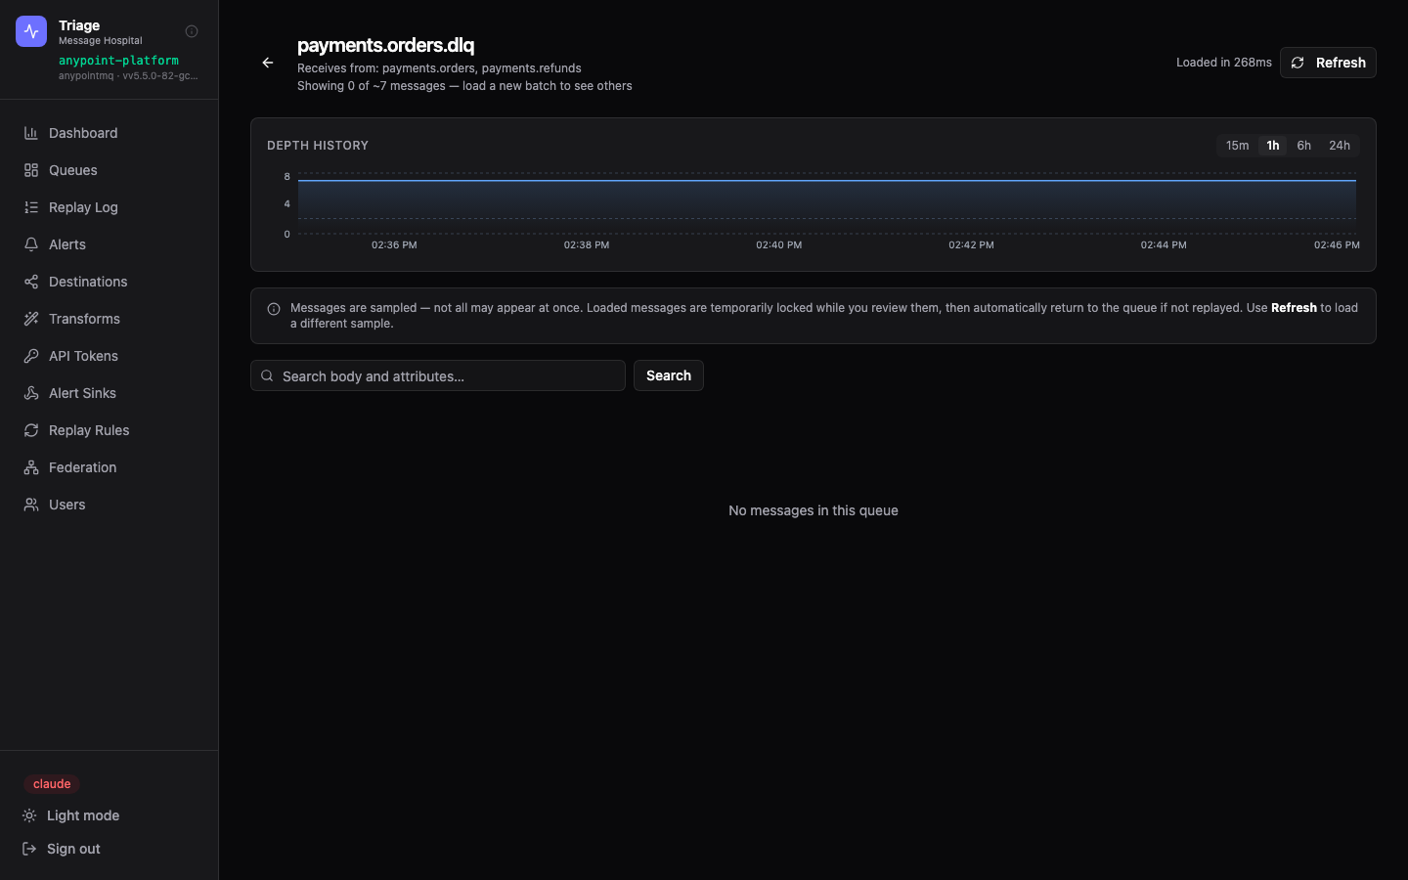
Task: Click the Replay Log list icon
Action: coord(31,207)
